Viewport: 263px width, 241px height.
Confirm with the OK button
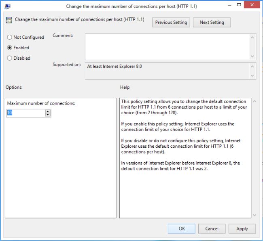[x=182, y=228]
